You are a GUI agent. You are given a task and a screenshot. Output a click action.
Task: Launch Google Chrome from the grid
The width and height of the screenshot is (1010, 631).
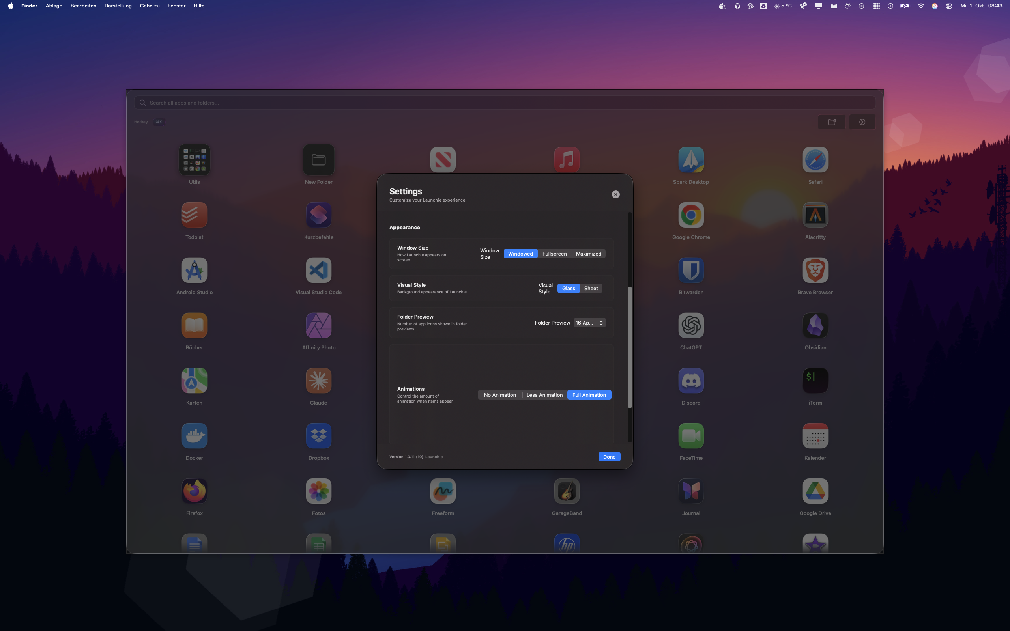691,215
